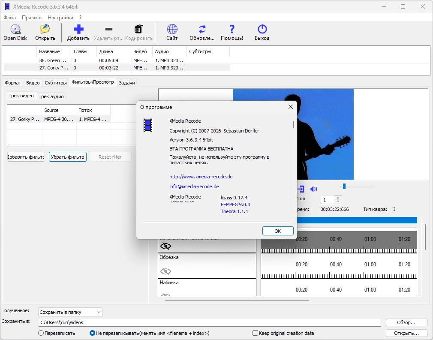The image size is (433, 340).
Task: Switch to the Формат tab
Action: (13, 83)
